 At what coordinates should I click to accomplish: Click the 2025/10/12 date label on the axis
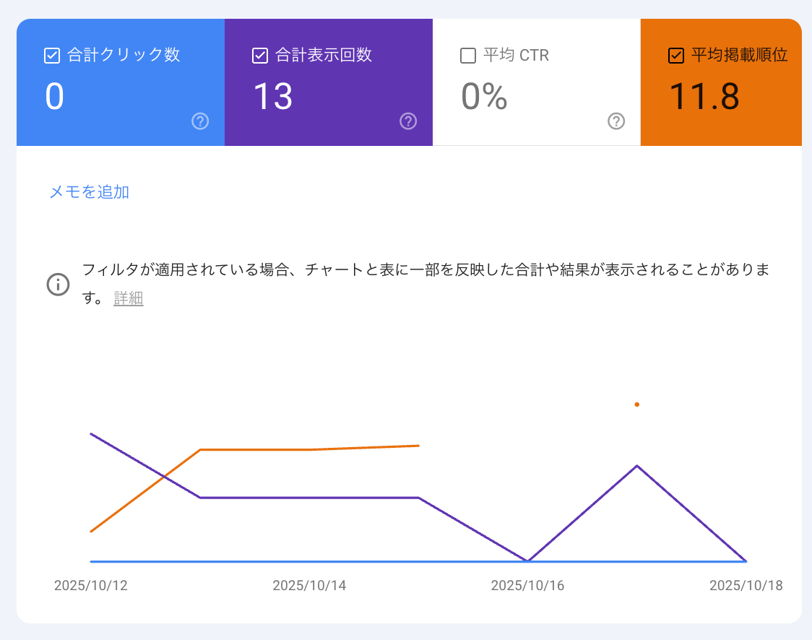click(91, 586)
